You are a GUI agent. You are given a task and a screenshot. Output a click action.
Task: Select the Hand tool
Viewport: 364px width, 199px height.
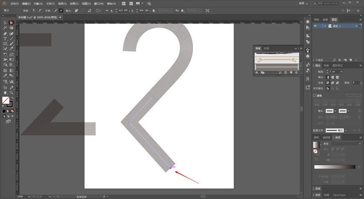(x=5, y=92)
